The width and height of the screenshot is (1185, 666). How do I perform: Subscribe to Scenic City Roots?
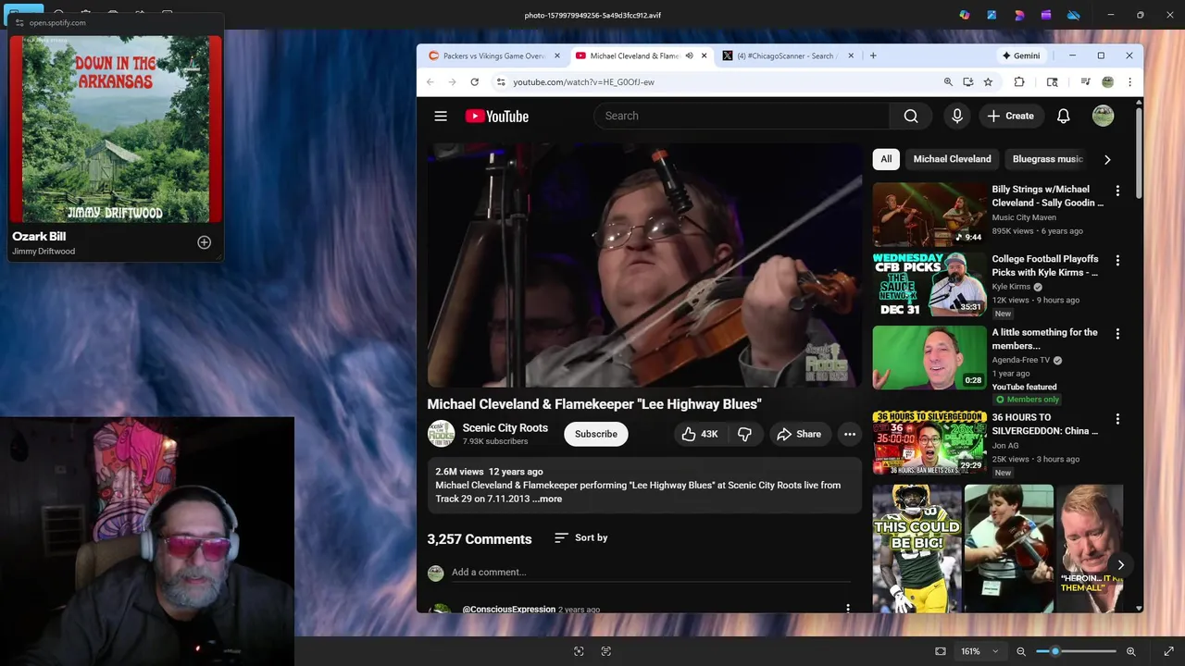tap(596, 434)
